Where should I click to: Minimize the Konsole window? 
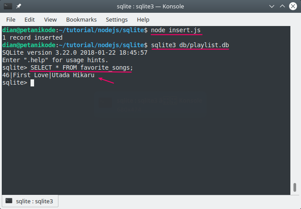(x=272, y=6)
